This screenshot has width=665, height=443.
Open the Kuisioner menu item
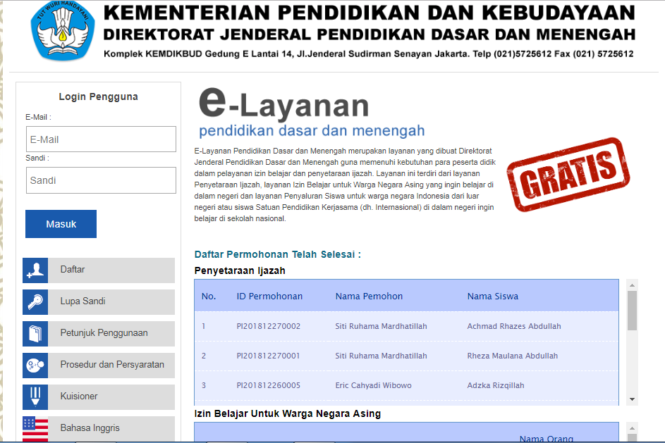click(x=99, y=397)
